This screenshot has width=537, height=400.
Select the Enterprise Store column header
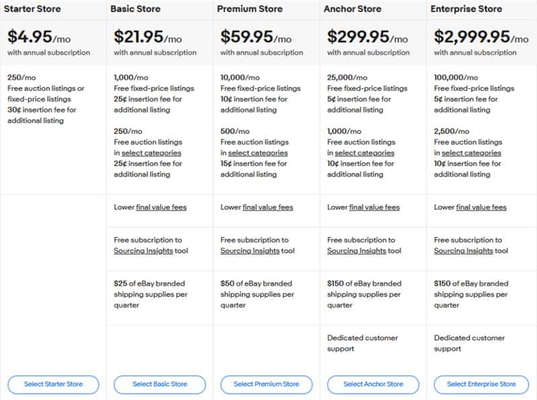[467, 9]
